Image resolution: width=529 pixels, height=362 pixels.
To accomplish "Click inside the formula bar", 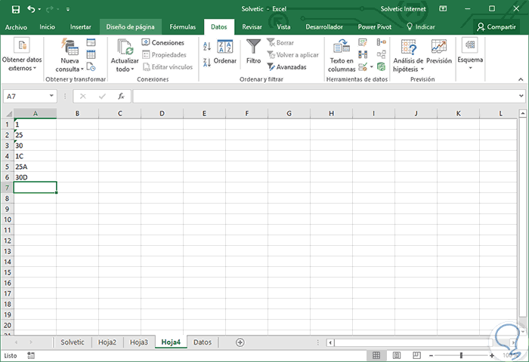I will click(325, 97).
